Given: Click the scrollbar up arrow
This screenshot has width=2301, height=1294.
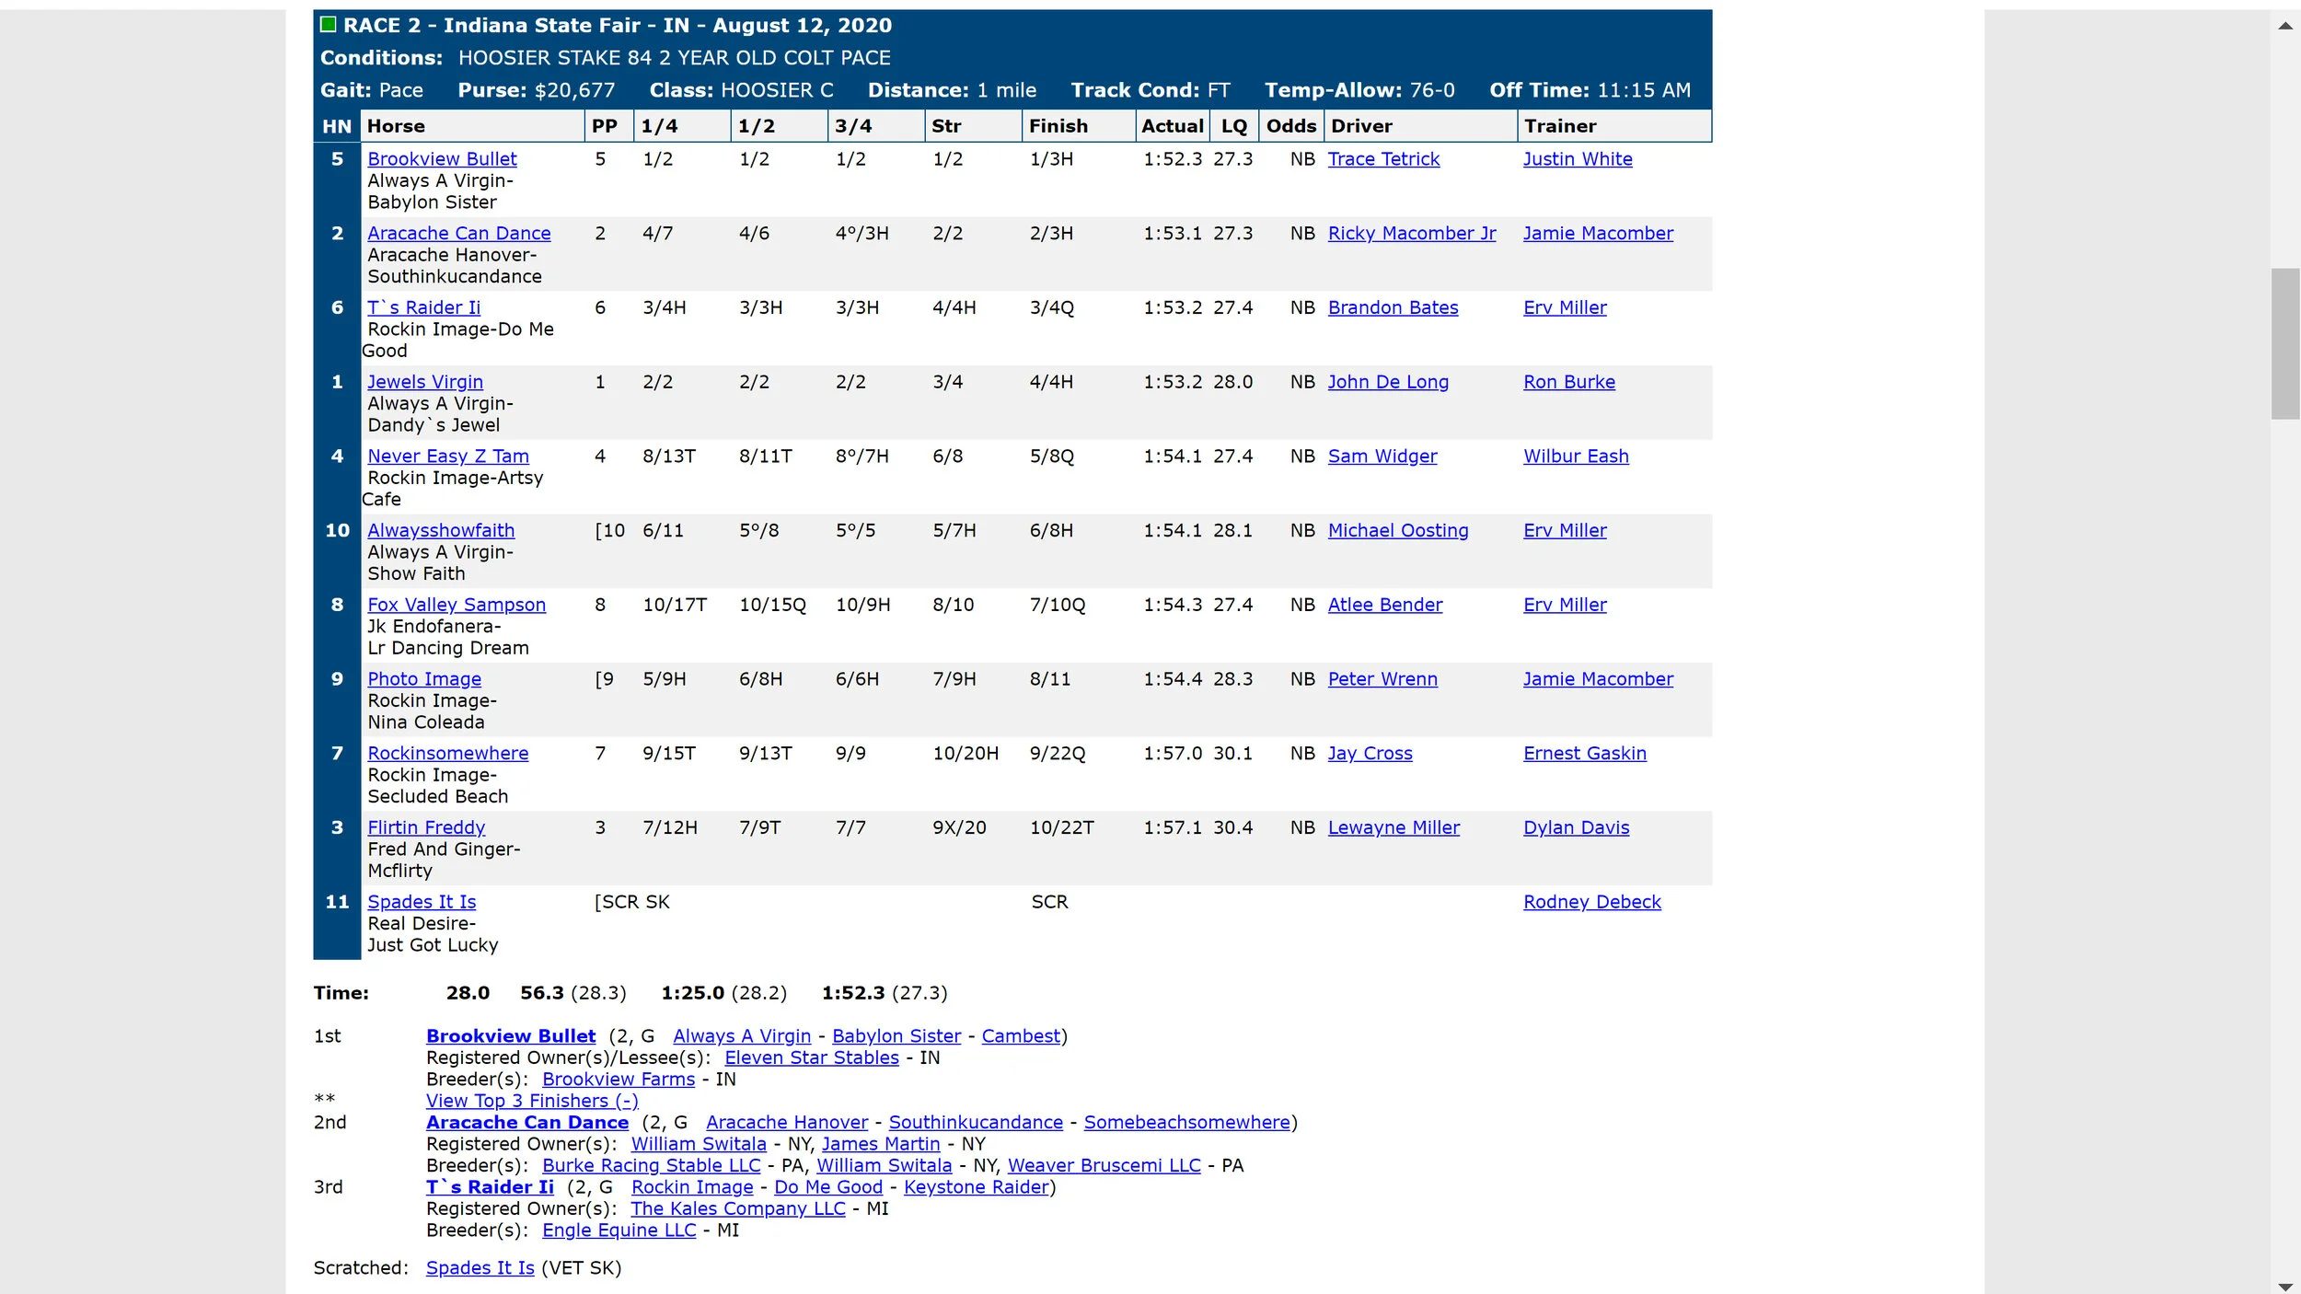Looking at the screenshot, I should 2284,26.
